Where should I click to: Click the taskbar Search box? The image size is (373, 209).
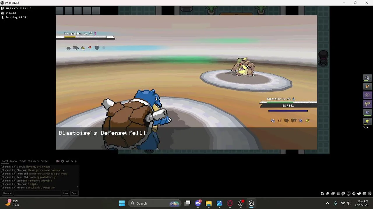pos(154,203)
